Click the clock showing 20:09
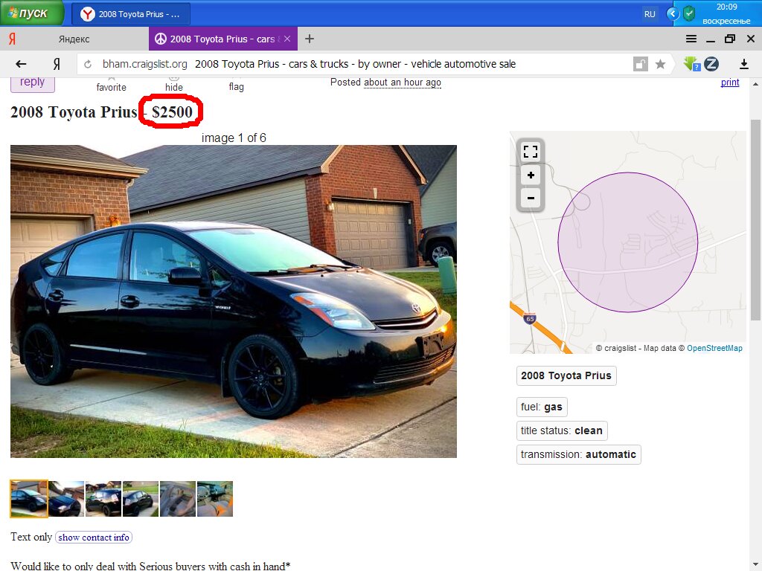The width and height of the screenshot is (762, 571). tap(726, 7)
